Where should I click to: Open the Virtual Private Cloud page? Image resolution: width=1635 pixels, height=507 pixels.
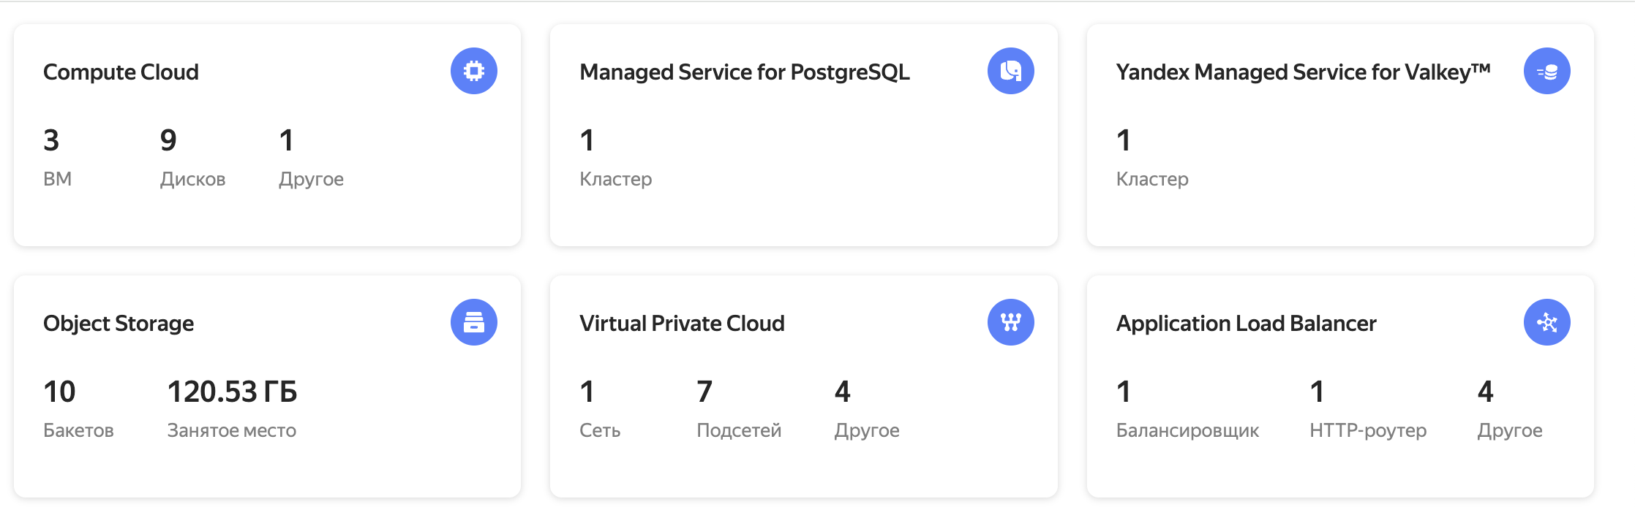[x=681, y=324]
